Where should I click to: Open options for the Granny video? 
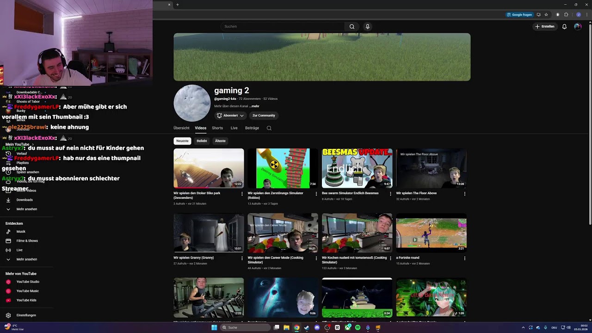pyautogui.click(x=242, y=258)
